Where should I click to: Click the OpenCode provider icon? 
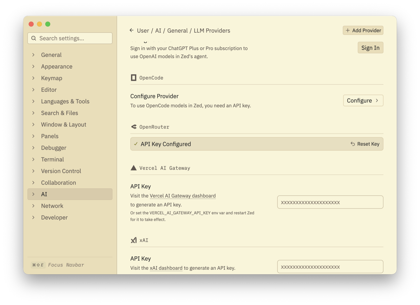tap(134, 78)
